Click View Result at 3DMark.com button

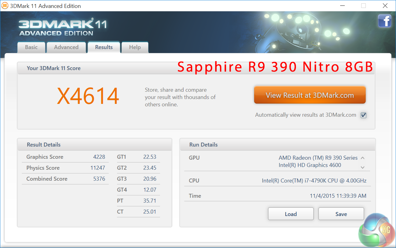coord(310,95)
